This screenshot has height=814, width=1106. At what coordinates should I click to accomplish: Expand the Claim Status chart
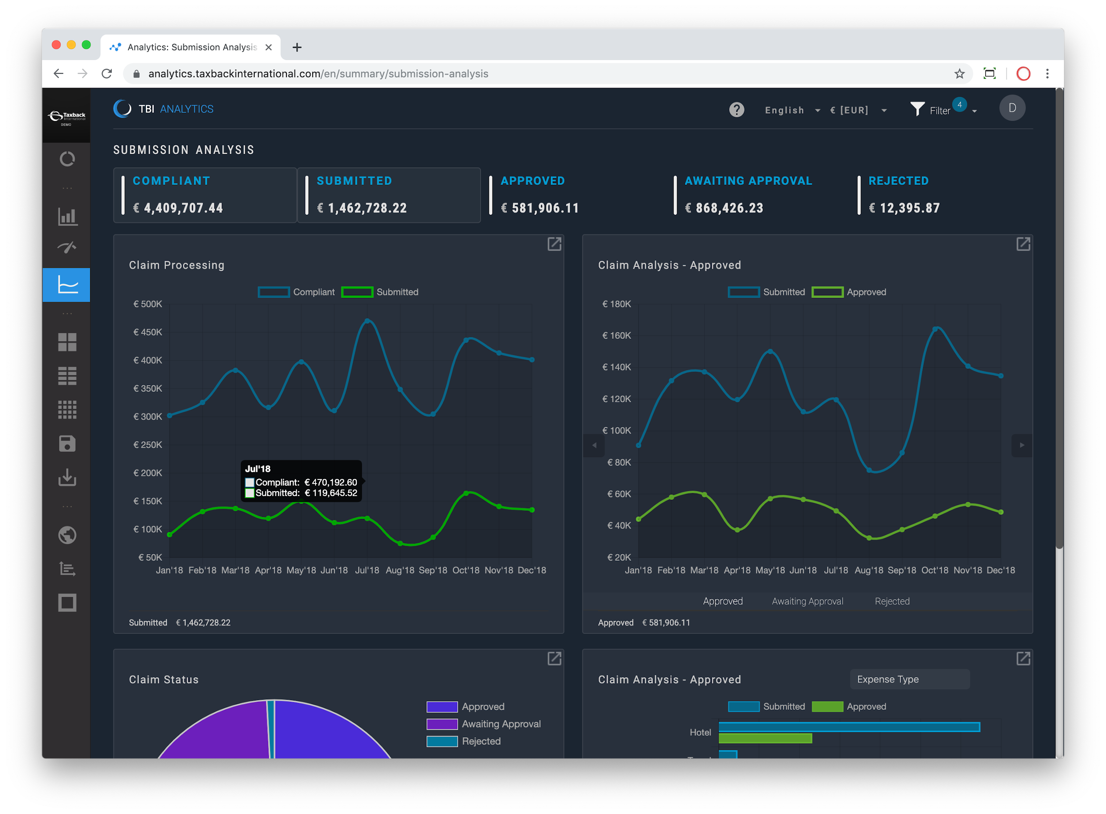[554, 658]
